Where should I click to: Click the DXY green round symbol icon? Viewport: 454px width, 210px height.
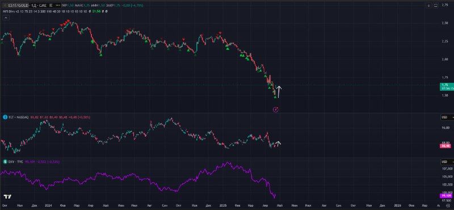[5, 162]
